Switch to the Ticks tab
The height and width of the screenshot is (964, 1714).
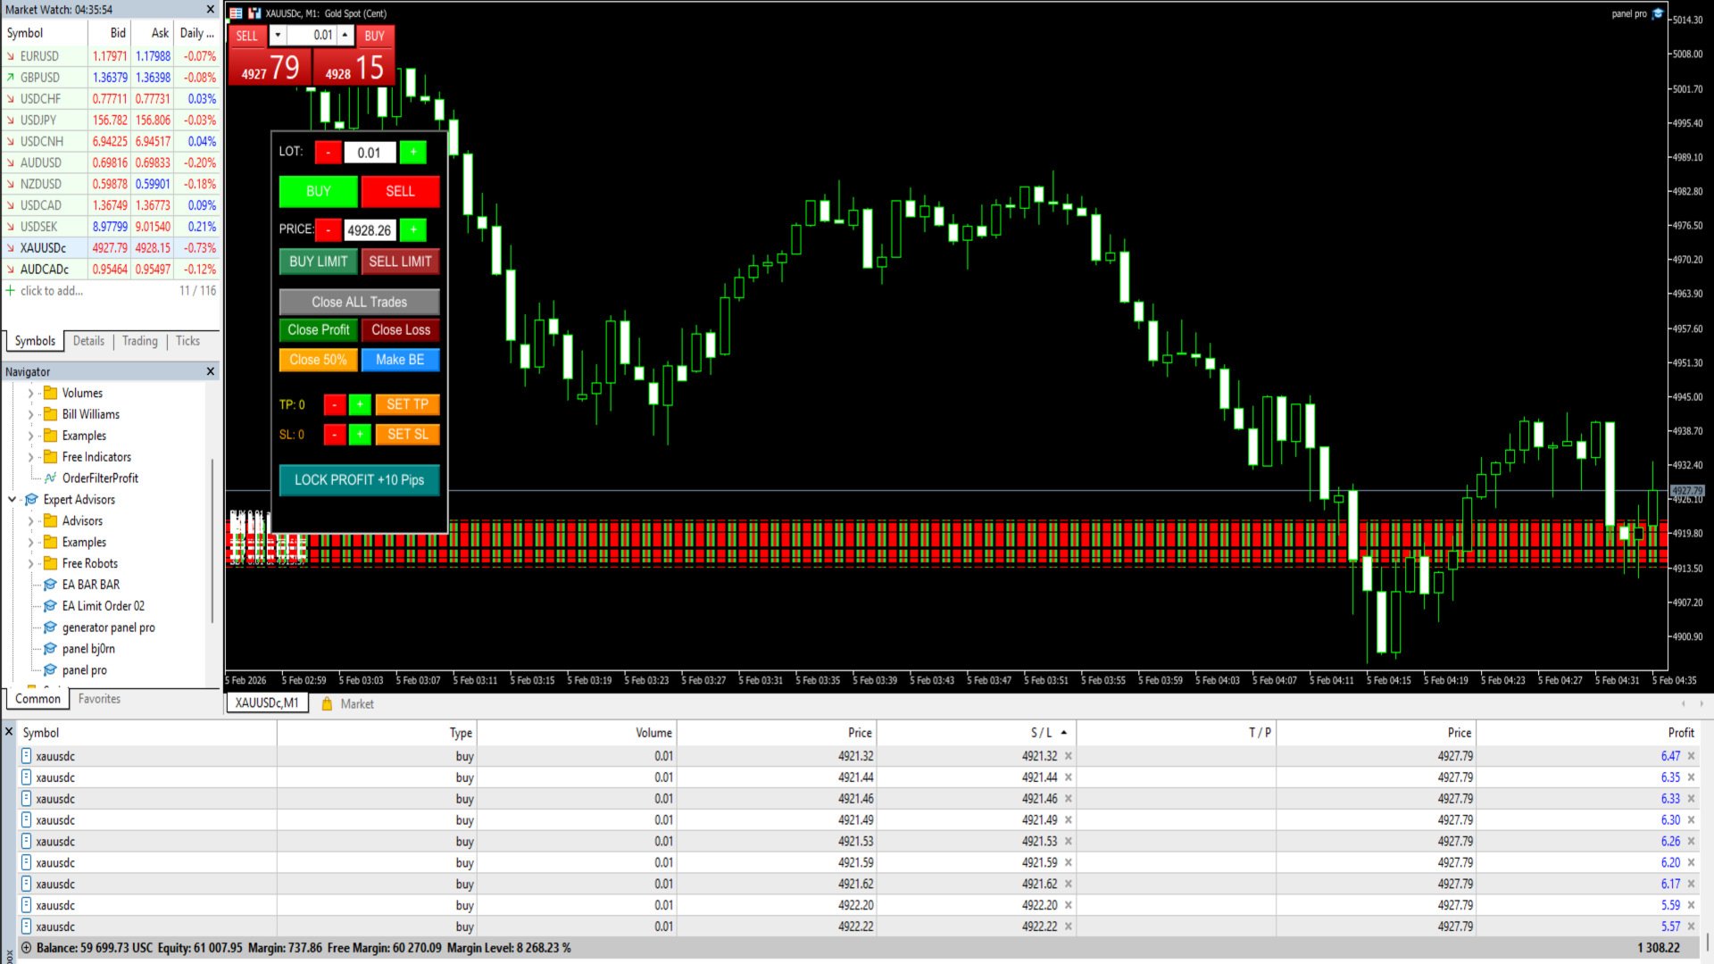point(187,341)
